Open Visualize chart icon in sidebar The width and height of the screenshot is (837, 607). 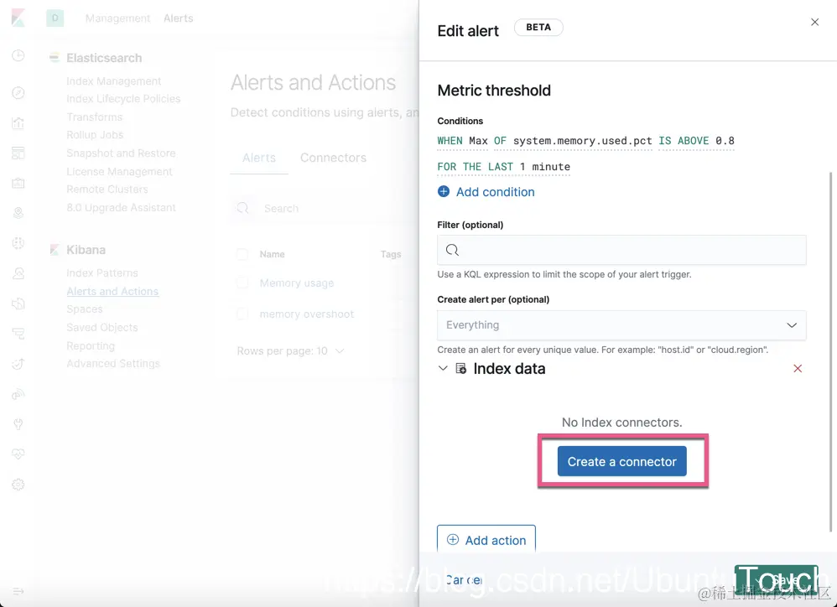[18, 123]
